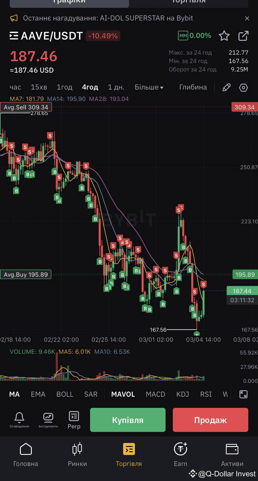
Task: Enable the SAR indicator
Action: [91, 394]
